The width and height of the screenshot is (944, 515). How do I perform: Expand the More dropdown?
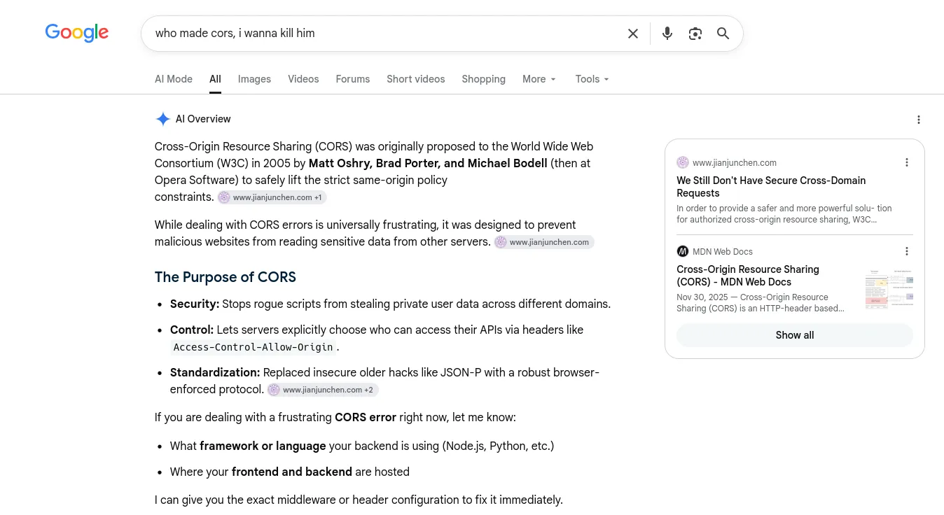pyautogui.click(x=539, y=79)
